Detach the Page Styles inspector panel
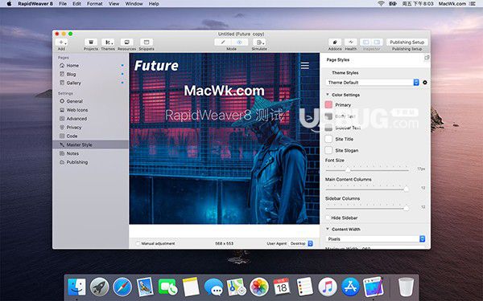 (427, 58)
